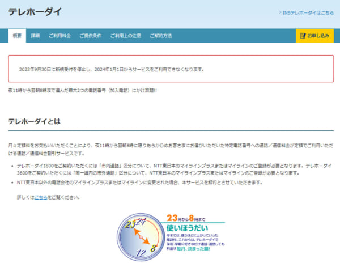The height and width of the screenshot is (263, 340).
Task: Switch to the 詳細 tab
Action: (35, 36)
